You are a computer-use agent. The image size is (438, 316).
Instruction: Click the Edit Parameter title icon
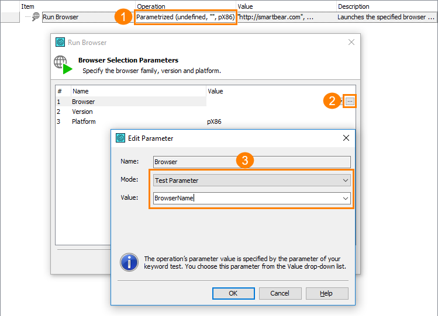pos(120,138)
